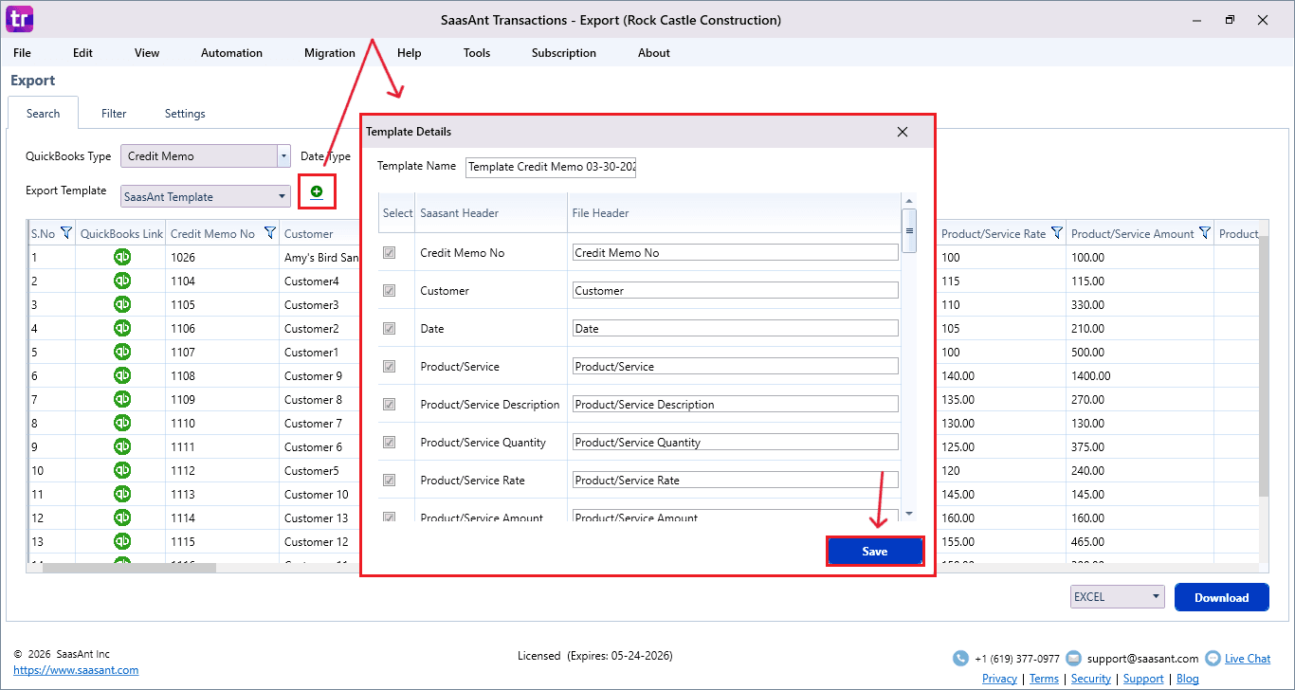Click the email envelope icon in footer
The width and height of the screenshot is (1295, 690).
pyautogui.click(x=1073, y=658)
